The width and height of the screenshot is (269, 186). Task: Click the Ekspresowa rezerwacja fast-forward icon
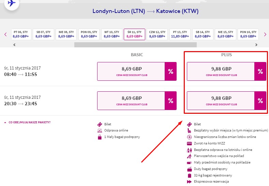[x=189, y=182]
